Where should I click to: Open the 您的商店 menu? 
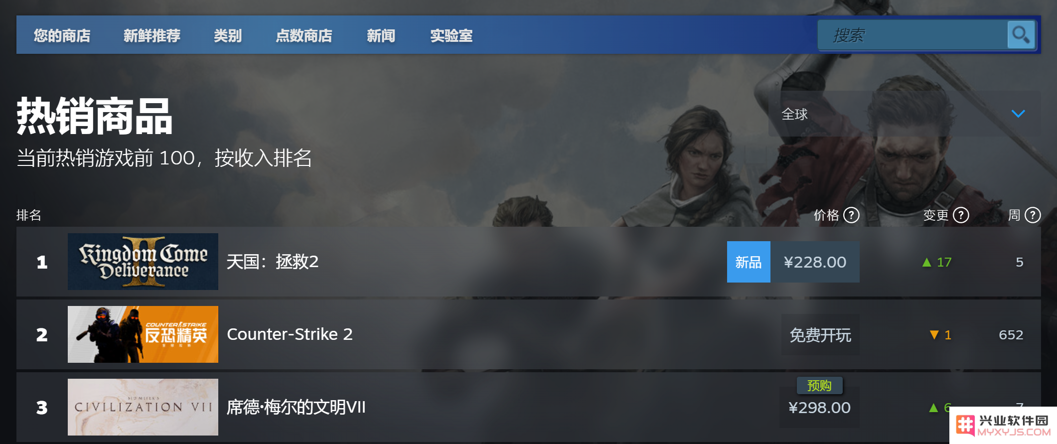(x=62, y=35)
